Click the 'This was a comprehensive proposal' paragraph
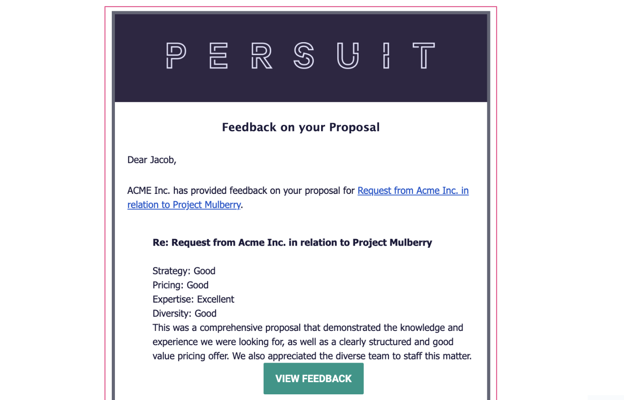 pyautogui.click(x=312, y=342)
